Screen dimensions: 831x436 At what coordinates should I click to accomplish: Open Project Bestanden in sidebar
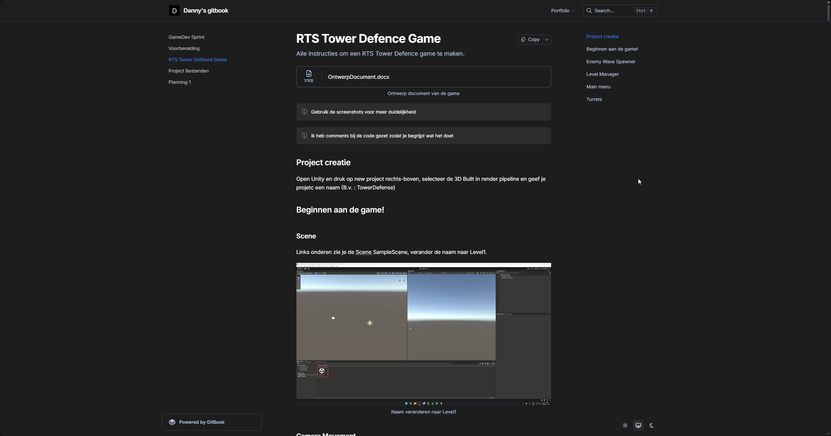point(188,71)
